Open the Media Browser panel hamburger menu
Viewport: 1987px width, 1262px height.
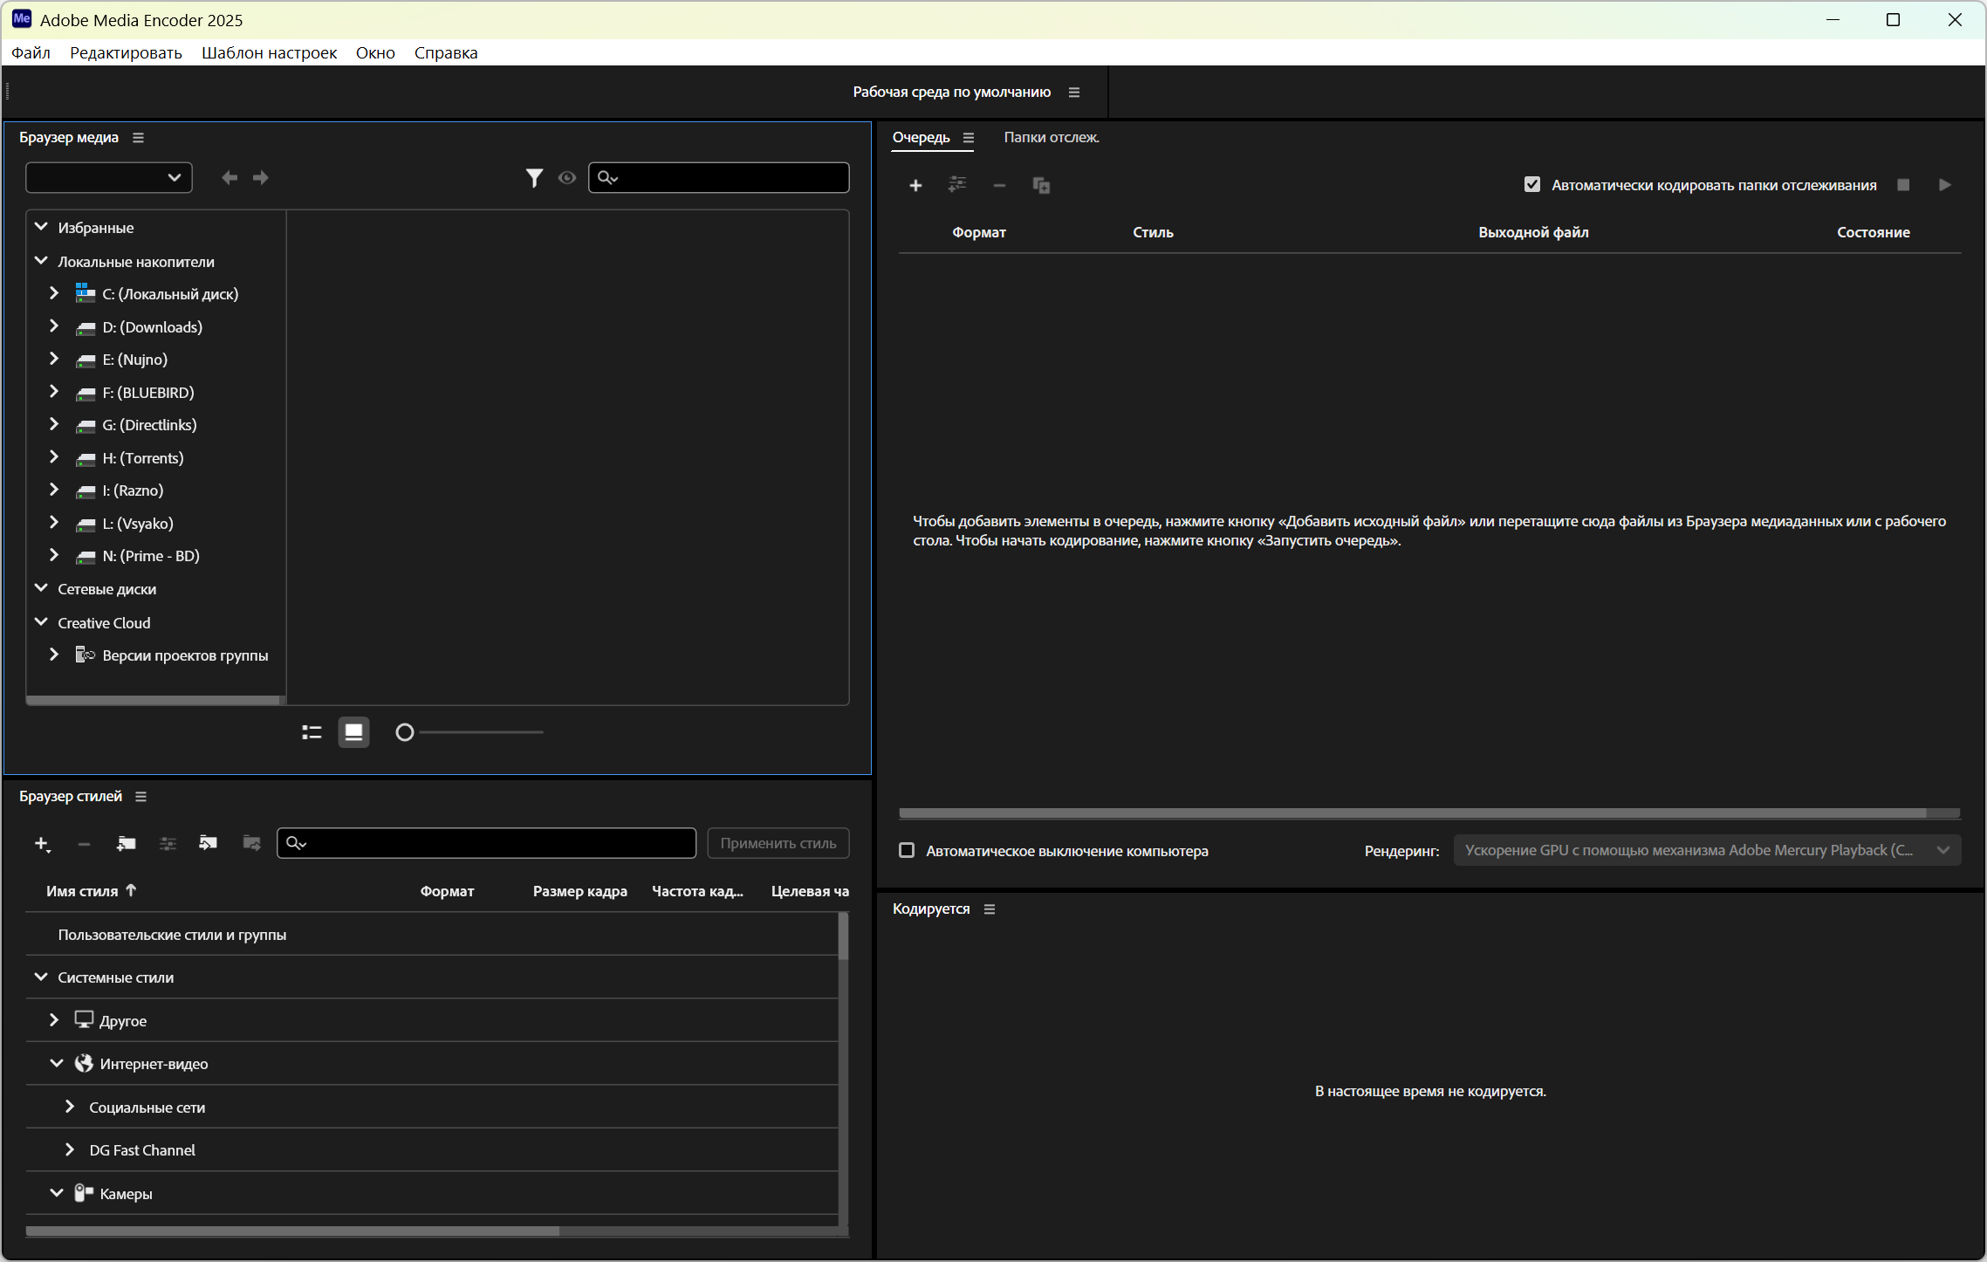(x=138, y=138)
